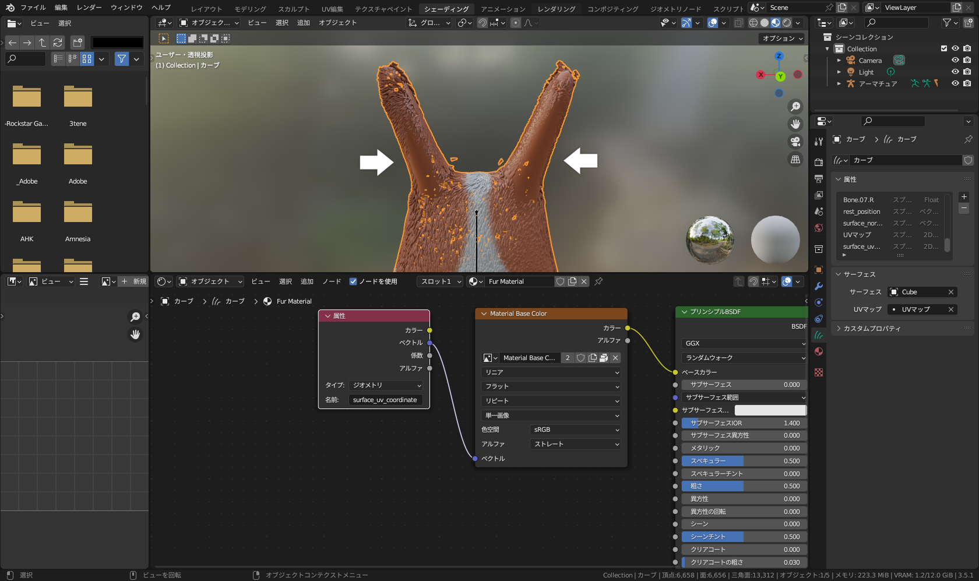Click '新規' button in image editor
This screenshot has width=979, height=581.
pos(133,281)
